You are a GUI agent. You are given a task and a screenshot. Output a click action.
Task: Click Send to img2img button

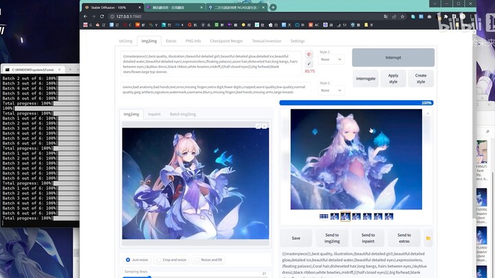(x=332, y=238)
